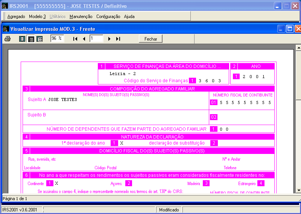301x214 pixels.
Task: Open the Configuração menu
Action: pyautogui.click(x=108, y=17)
